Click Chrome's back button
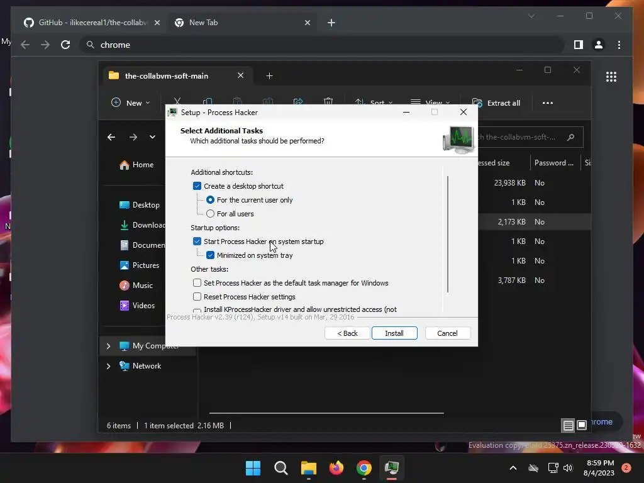Screen dimensions: 644x483 point(25,45)
